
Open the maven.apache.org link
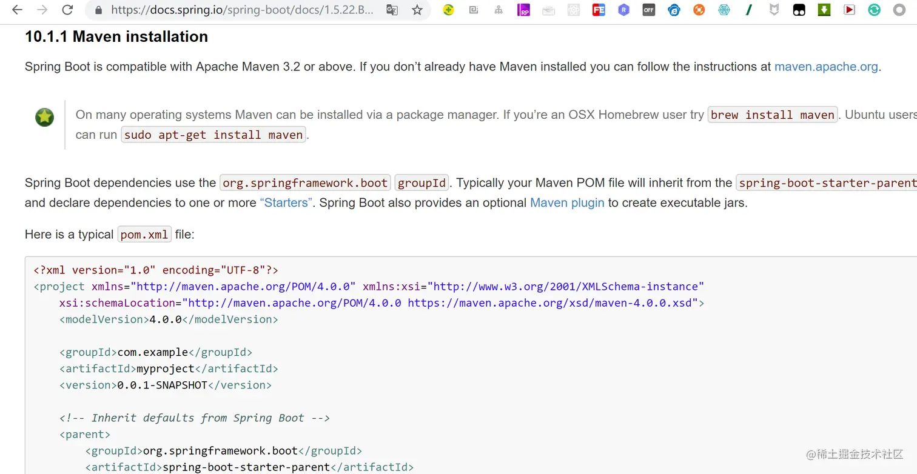tap(826, 67)
